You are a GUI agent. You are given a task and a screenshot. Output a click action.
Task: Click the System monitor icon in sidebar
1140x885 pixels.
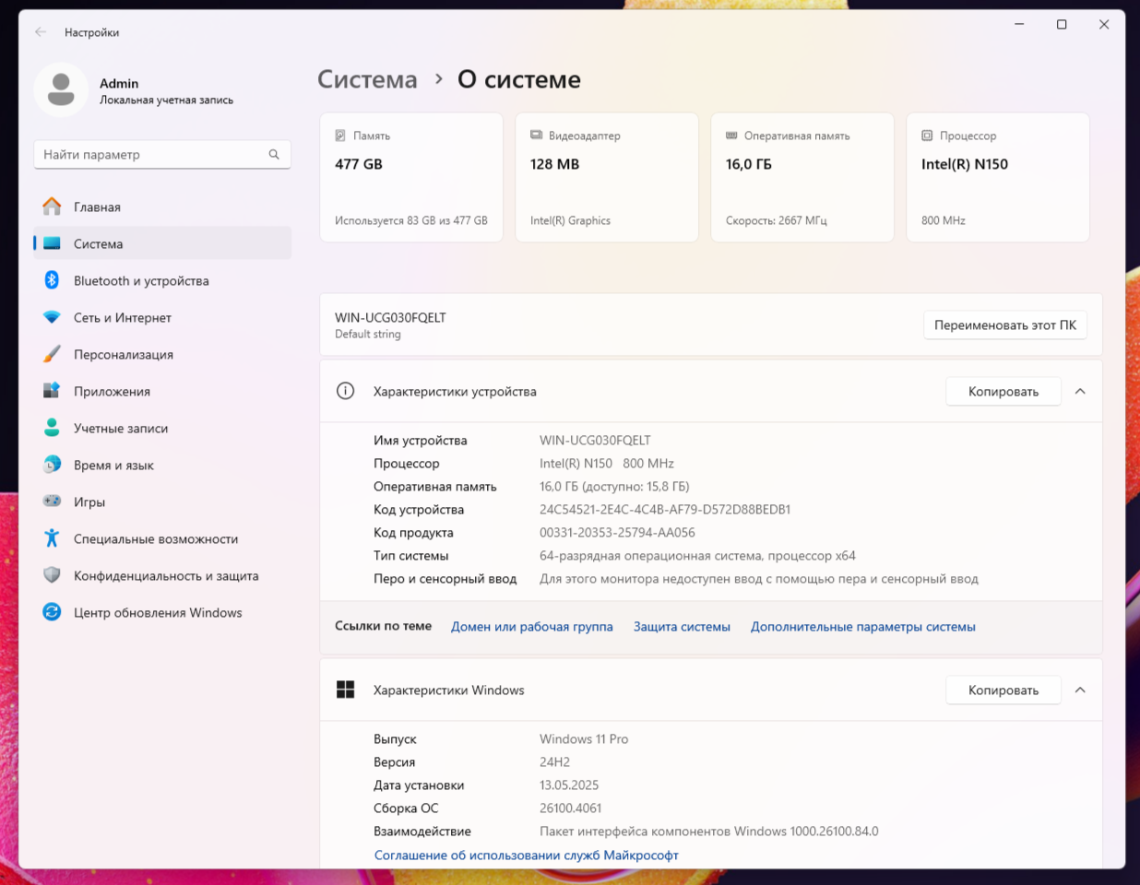click(52, 243)
